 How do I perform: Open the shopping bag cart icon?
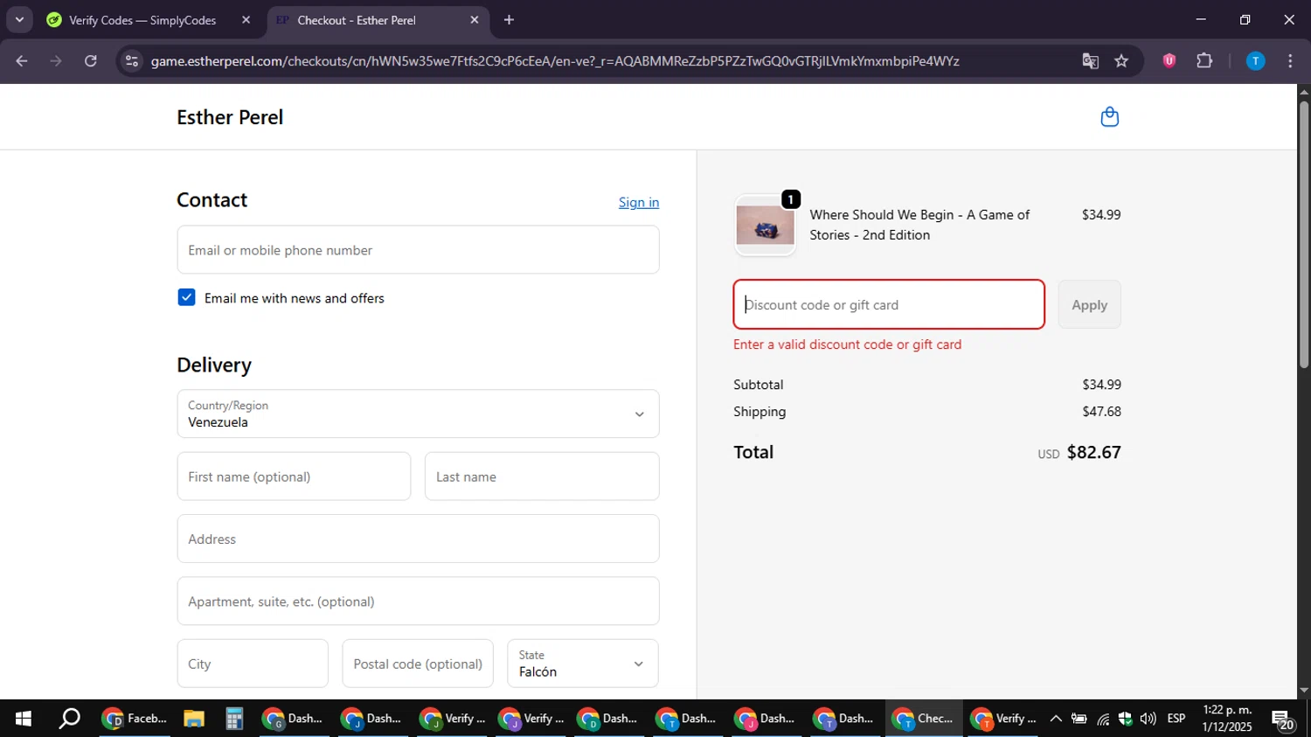[x=1110, y=117]
